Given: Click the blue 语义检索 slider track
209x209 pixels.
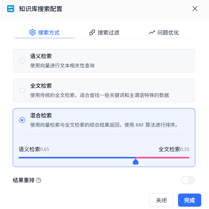Looking at the screenshot, I should click(x=78, y=157).
